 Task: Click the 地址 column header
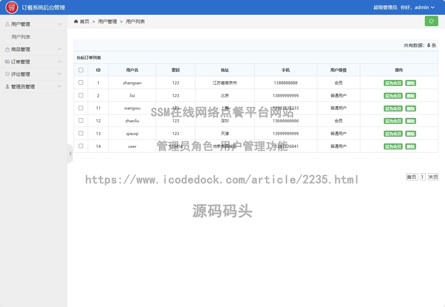point(225,70)
